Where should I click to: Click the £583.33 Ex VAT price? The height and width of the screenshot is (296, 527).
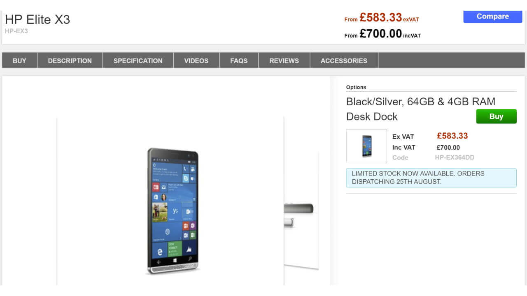[x=452, y=136]
